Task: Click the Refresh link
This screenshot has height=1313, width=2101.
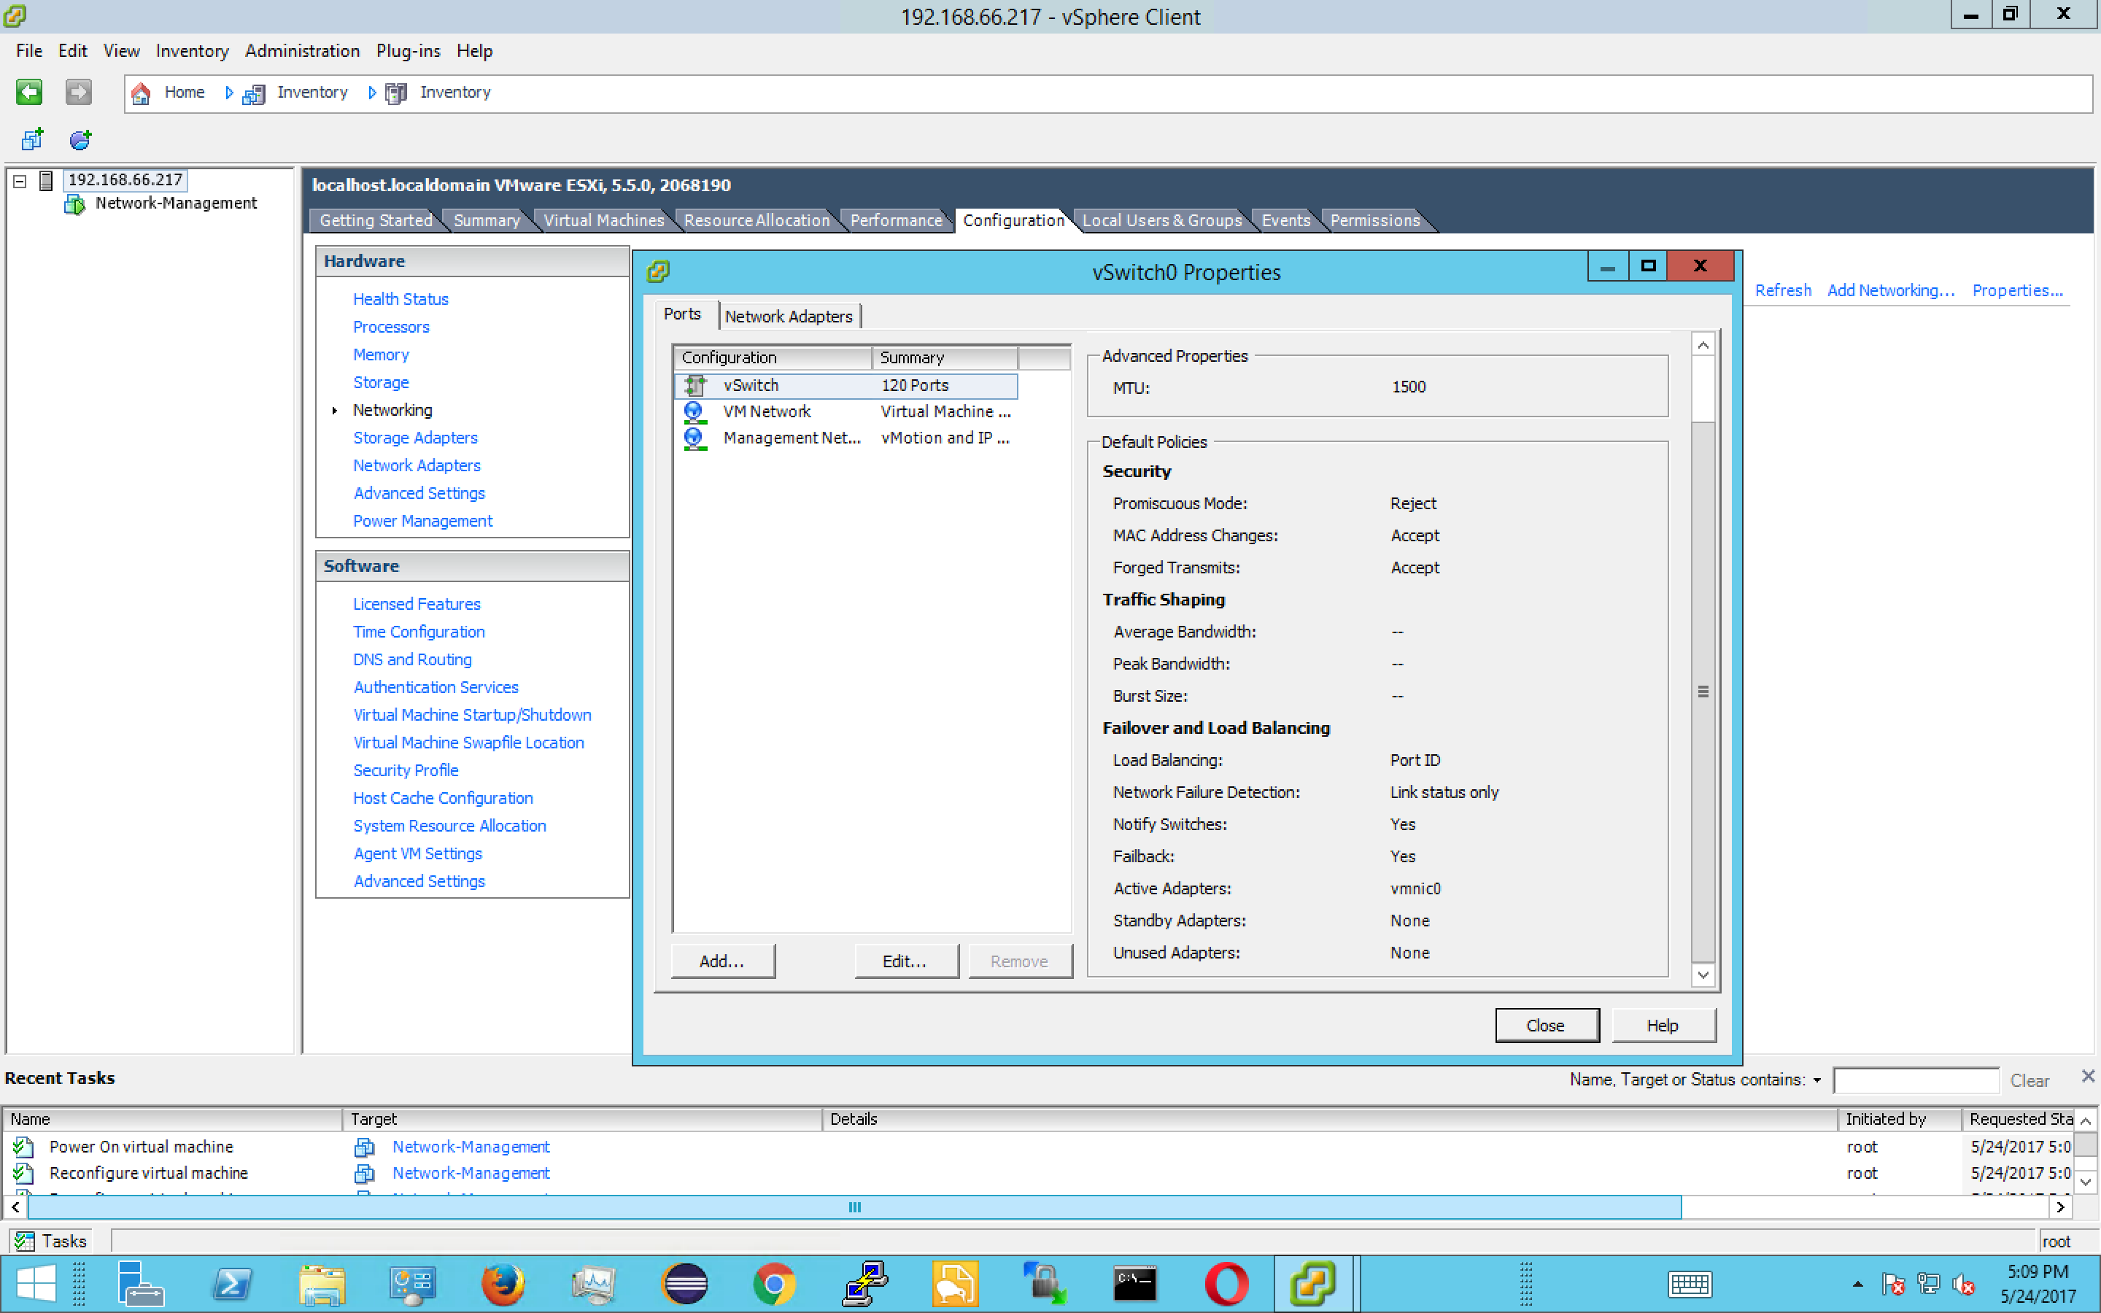Action: click(1783, 290)
